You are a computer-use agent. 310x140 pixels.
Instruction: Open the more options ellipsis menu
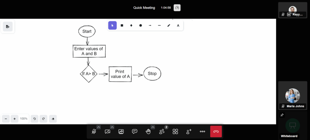[x=202, y=132]
